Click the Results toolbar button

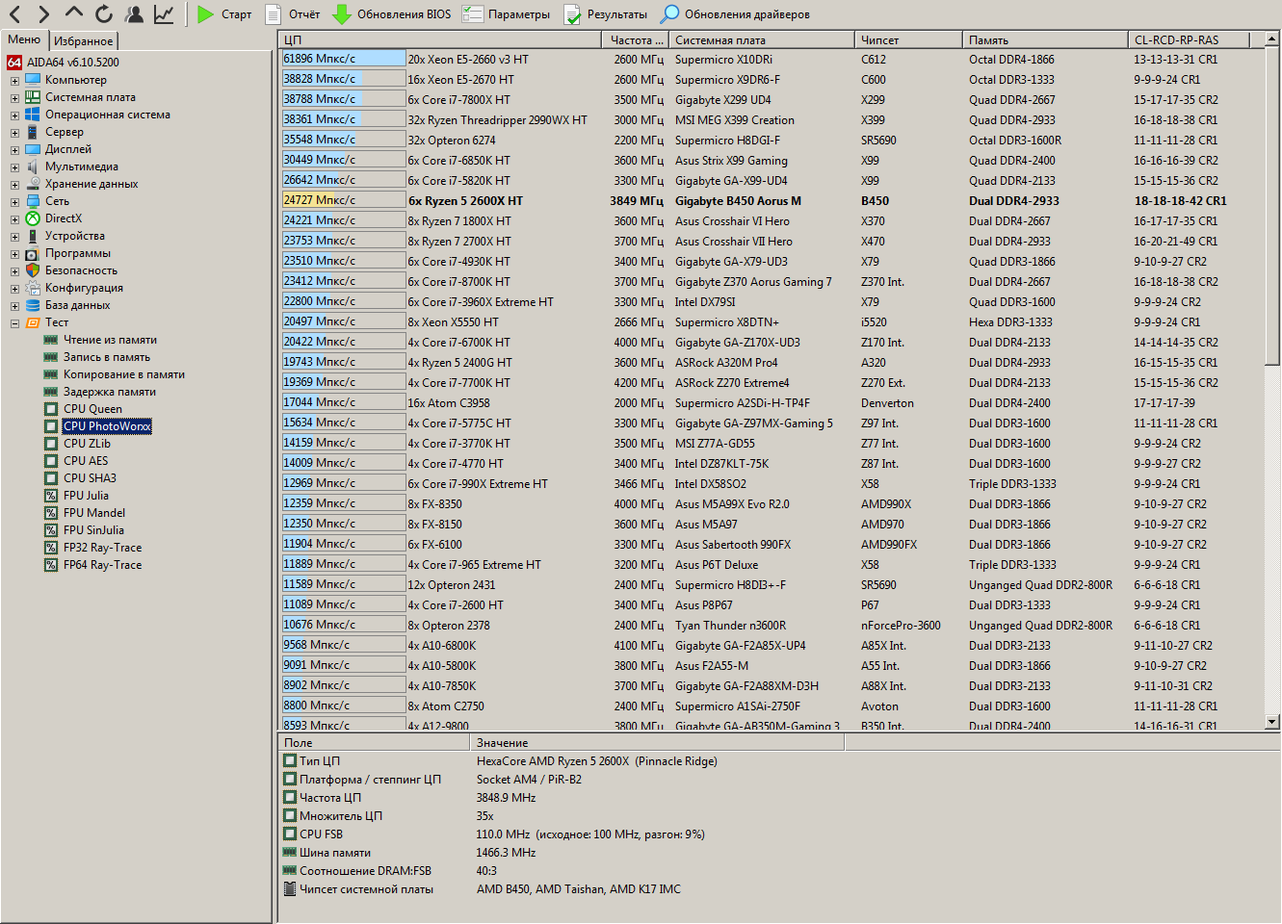pyautogui.click(x=606, y=14)
